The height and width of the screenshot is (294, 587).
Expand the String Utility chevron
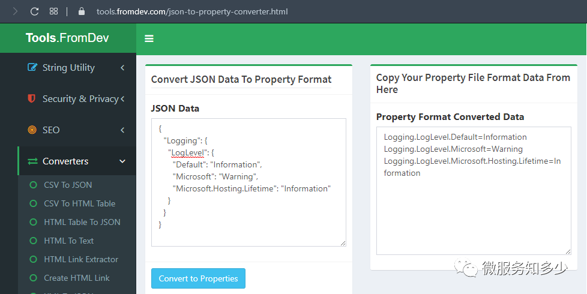coord(122,68)
